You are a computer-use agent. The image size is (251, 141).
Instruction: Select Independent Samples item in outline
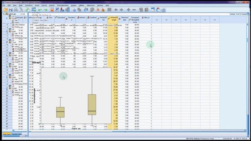click(21, 51)
